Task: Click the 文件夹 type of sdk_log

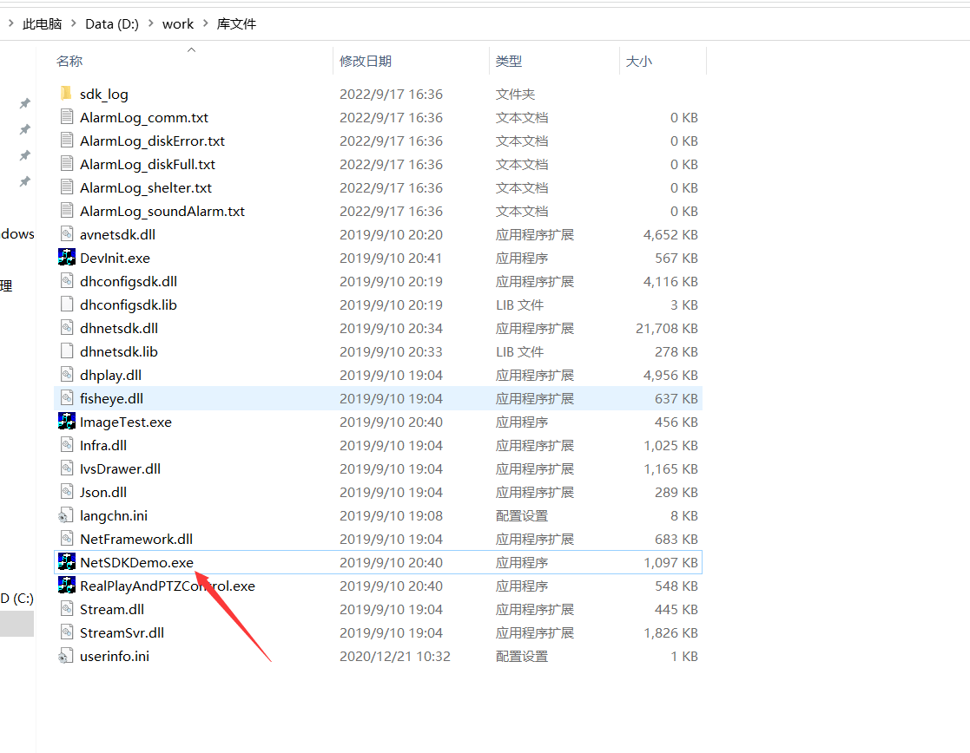Action: tap(515, 94)
